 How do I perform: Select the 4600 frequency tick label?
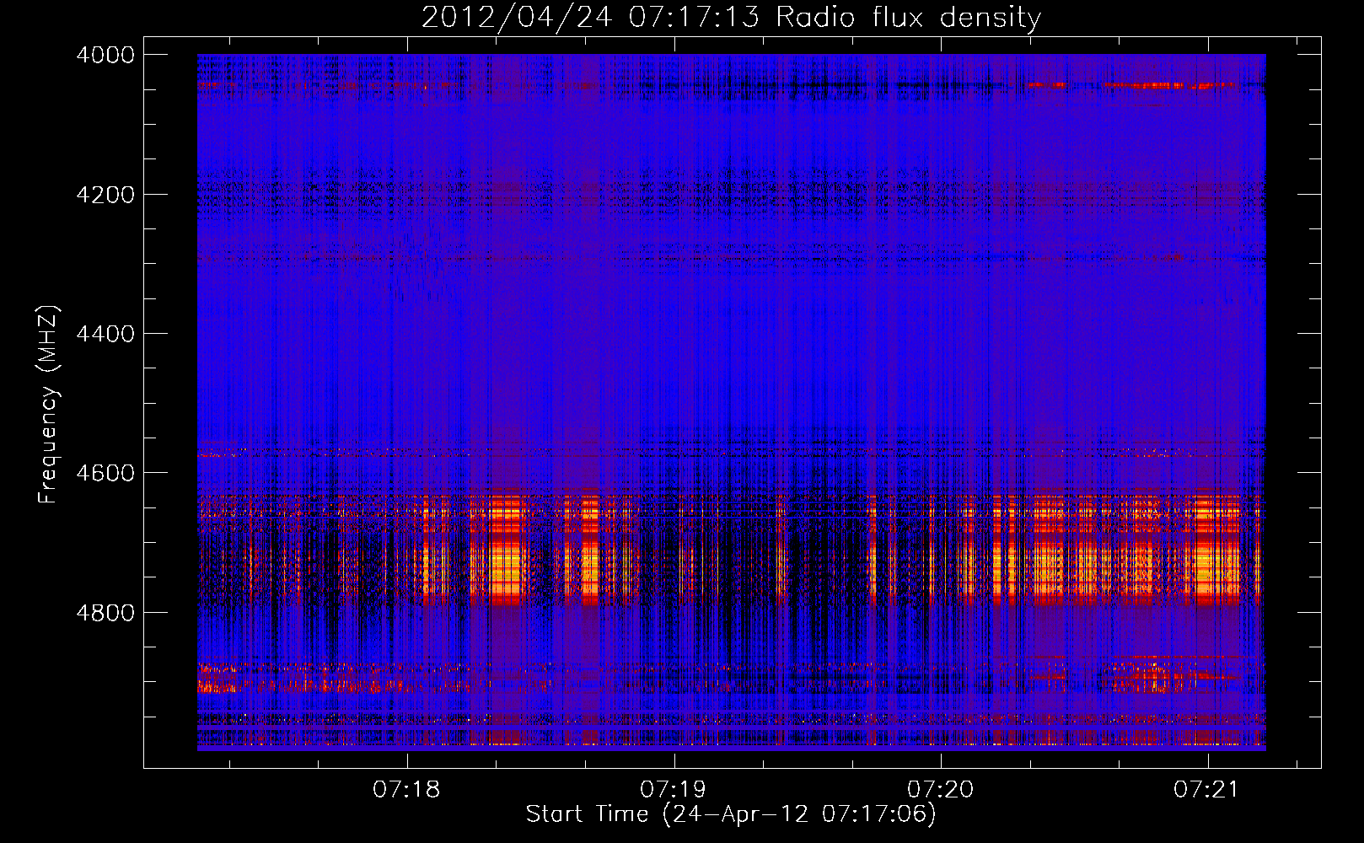pos(105,473)
